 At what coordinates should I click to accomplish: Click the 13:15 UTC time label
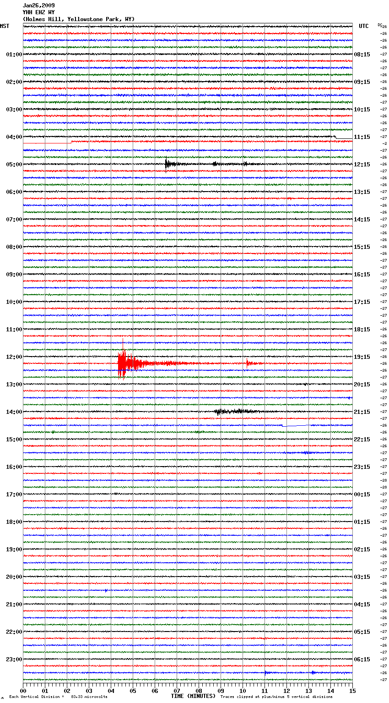click(362, 192)
